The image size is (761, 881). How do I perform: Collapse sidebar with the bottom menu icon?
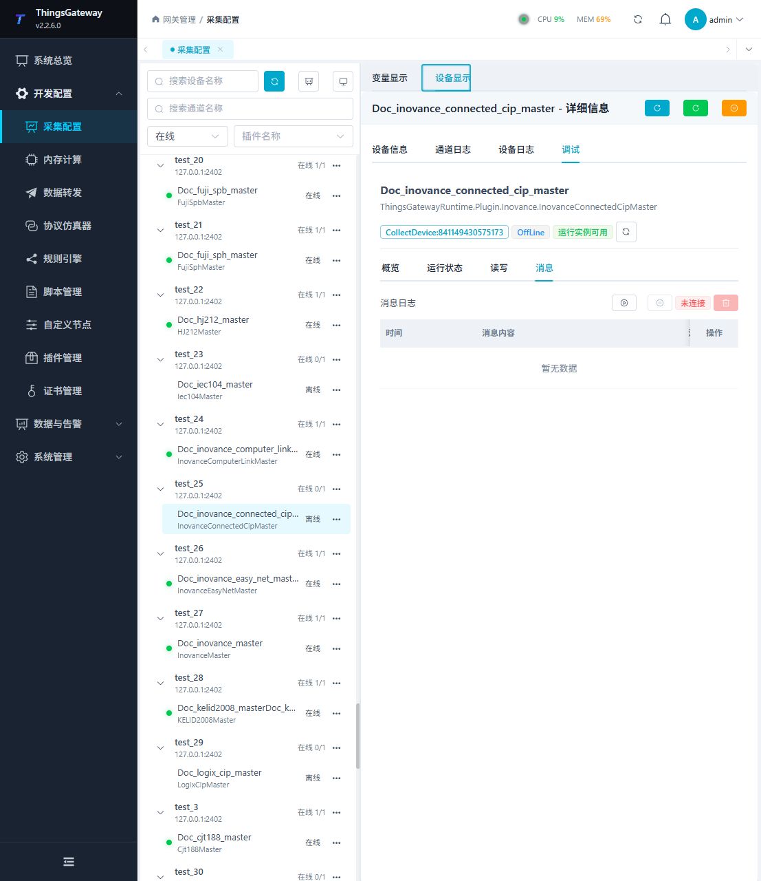tap(69, 862)
